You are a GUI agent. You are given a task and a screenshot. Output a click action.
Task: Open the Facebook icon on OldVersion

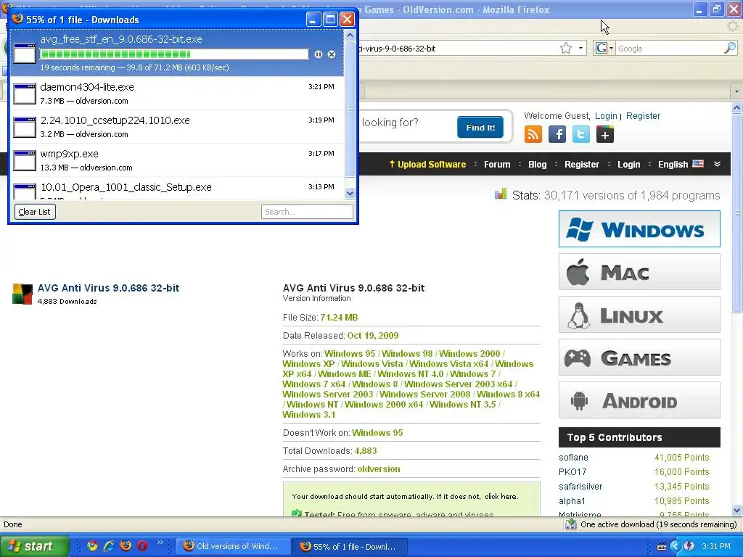(x=557, y=134)
